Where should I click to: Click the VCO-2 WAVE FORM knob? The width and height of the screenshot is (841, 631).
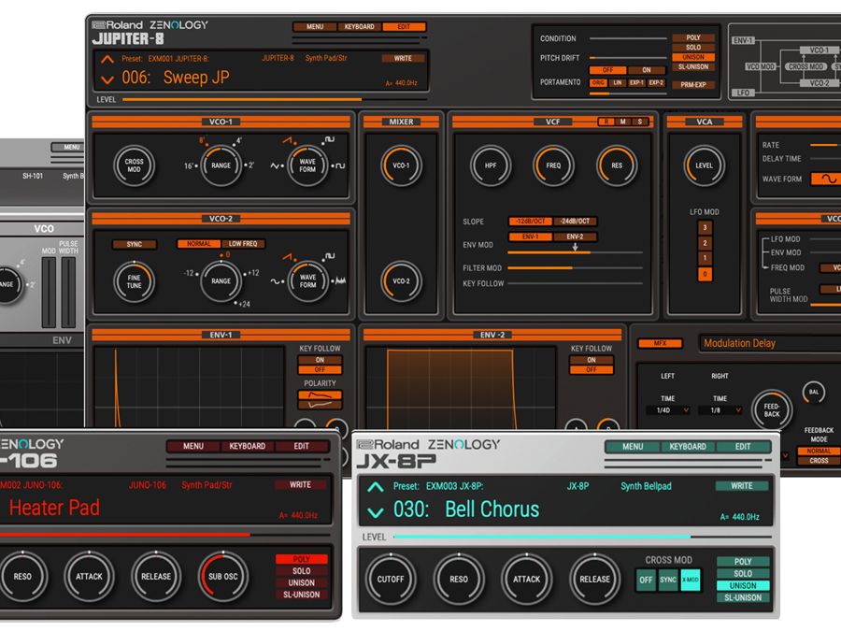click(307, 281)
